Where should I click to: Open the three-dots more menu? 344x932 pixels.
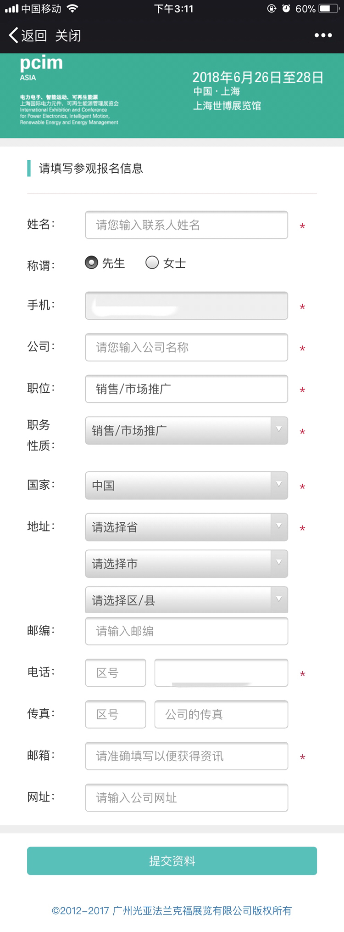tap(323, 35)
